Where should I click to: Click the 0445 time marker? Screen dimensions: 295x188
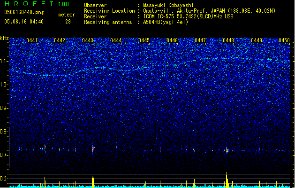pyautogui.click(x=144, y=40)
